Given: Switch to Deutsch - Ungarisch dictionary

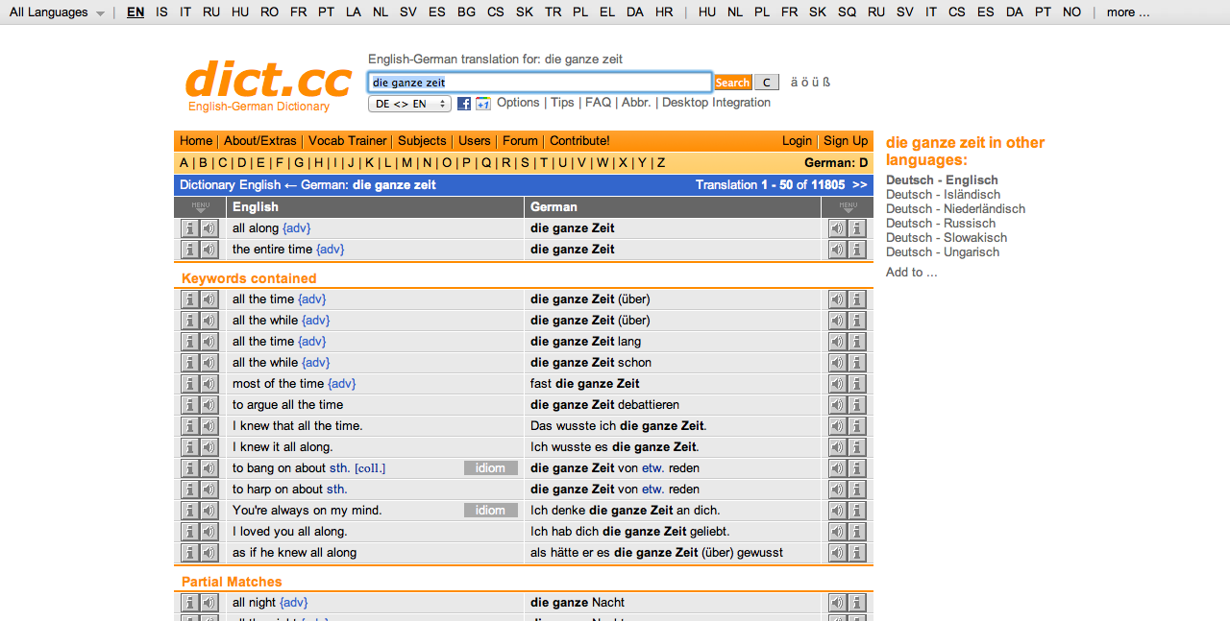Looking at the screenshot, I should click(943, 252).
